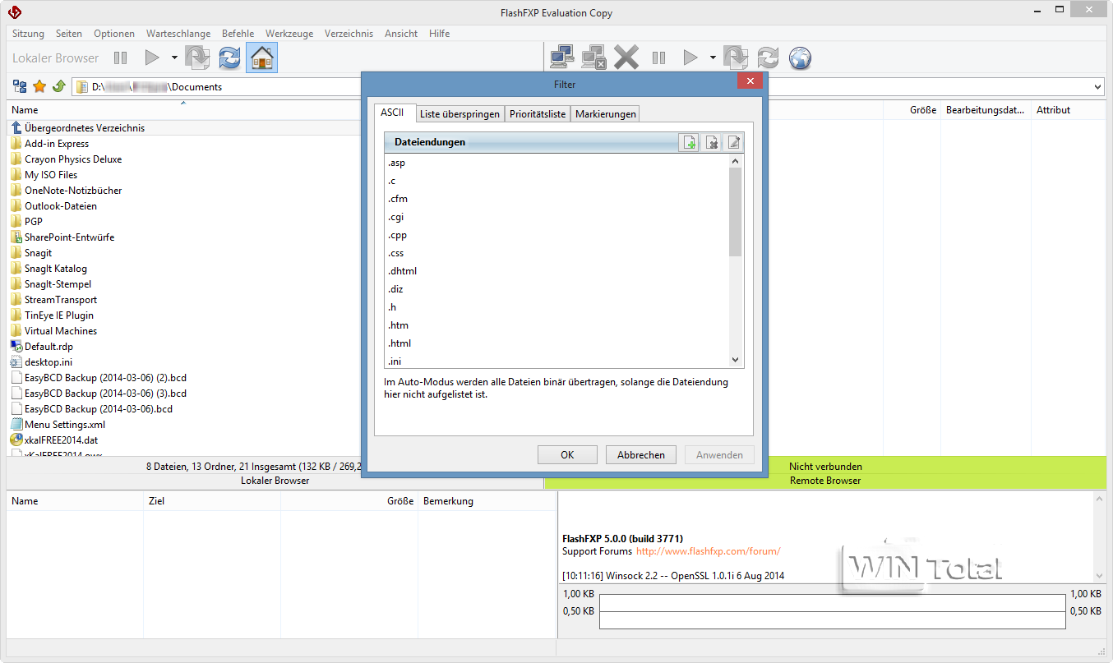Click the Attribut column header in remote browser

[1053, 110]
